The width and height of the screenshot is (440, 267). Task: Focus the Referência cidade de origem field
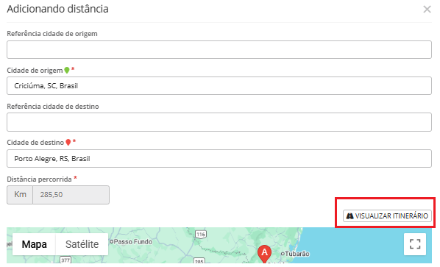point(219,49)
